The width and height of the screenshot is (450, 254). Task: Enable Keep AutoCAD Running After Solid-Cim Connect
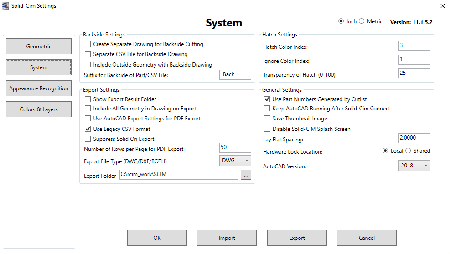pyautogui.click(x=267, y=108)
